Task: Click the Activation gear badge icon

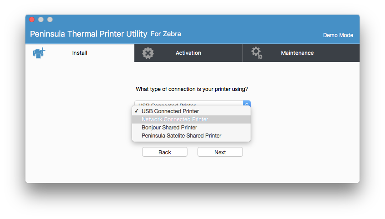Action: (x=148, y=53)
